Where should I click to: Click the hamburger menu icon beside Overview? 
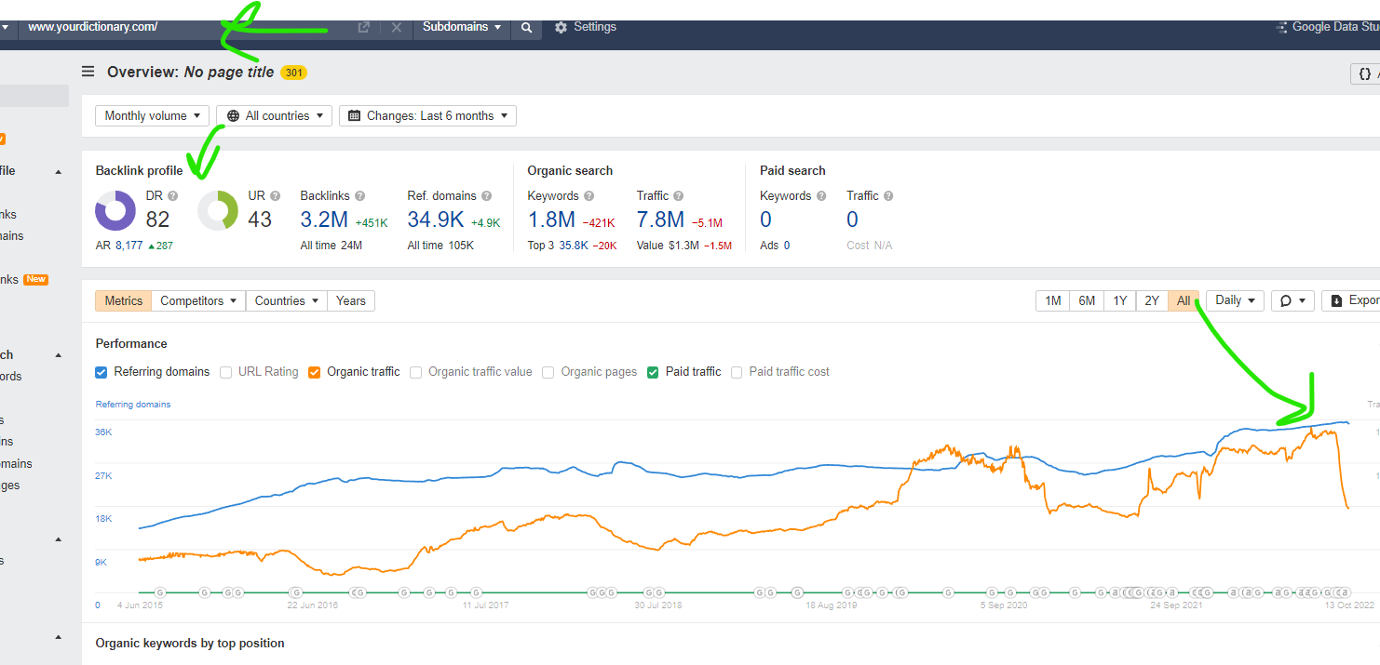88,72
